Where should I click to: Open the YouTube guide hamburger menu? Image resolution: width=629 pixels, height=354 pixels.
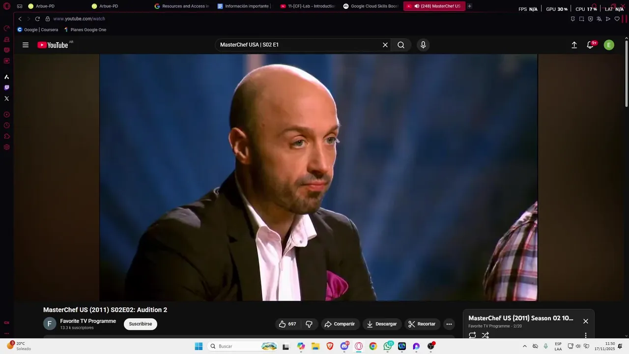(x=26, y=45)
